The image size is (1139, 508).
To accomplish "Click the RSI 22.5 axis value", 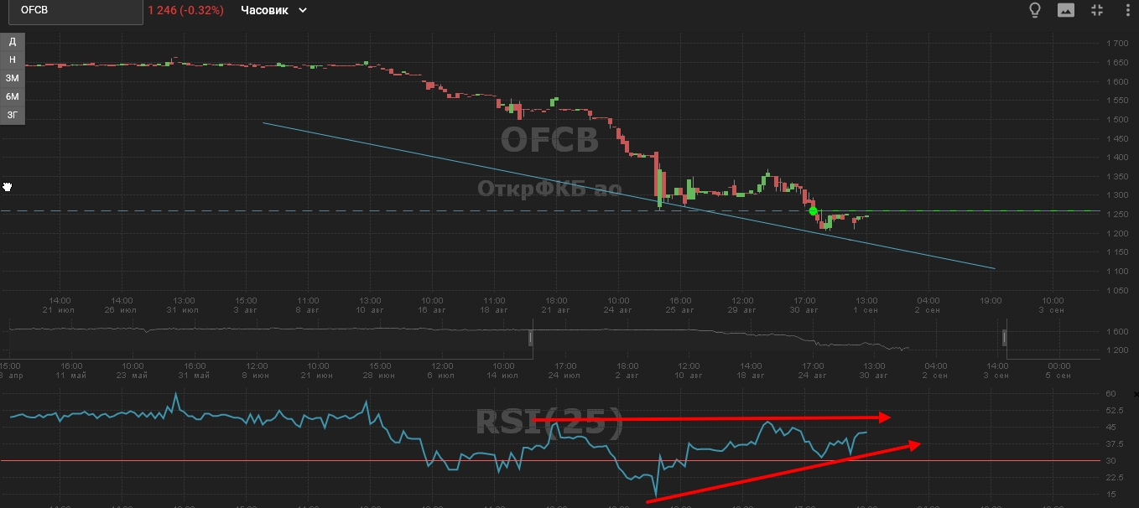I will (x=1116, y=478).
